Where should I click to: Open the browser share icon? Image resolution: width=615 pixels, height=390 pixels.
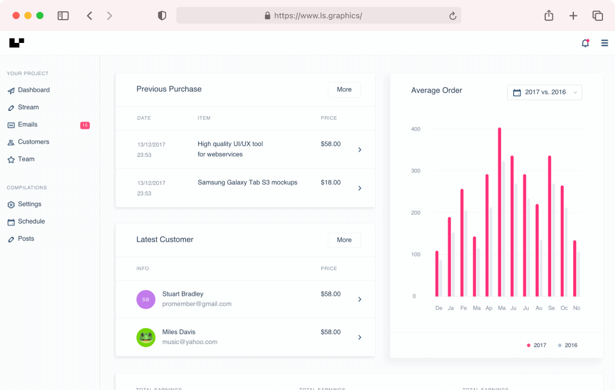point(549,16)
